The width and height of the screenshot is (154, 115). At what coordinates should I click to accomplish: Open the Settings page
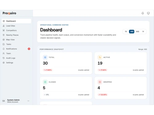(16, 63)
